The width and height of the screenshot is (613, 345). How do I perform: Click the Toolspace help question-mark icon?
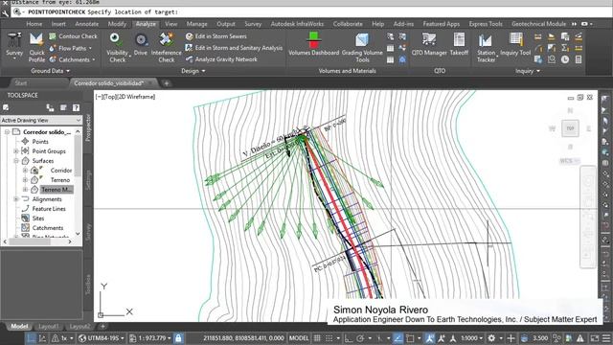pos(77,107)
